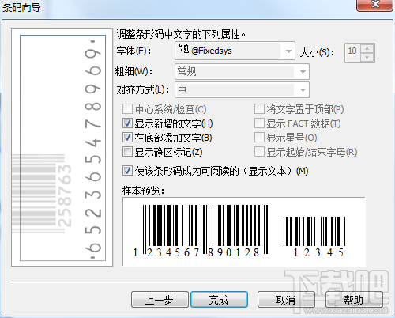Uncheck 在底部添加文字(B)

pos(127,137)
